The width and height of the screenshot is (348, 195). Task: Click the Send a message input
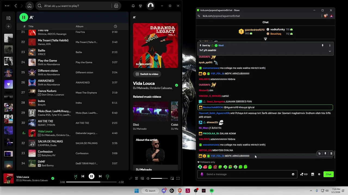point(247,174)
